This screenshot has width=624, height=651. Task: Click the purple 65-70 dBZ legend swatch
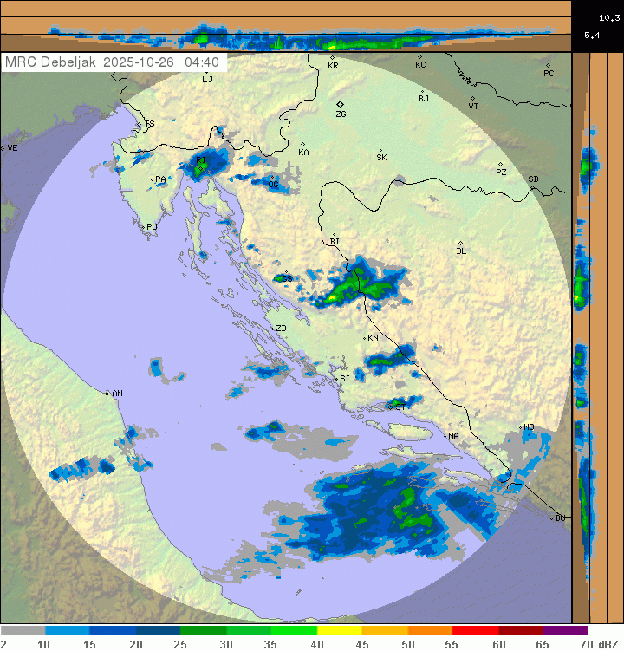(565, 631)
